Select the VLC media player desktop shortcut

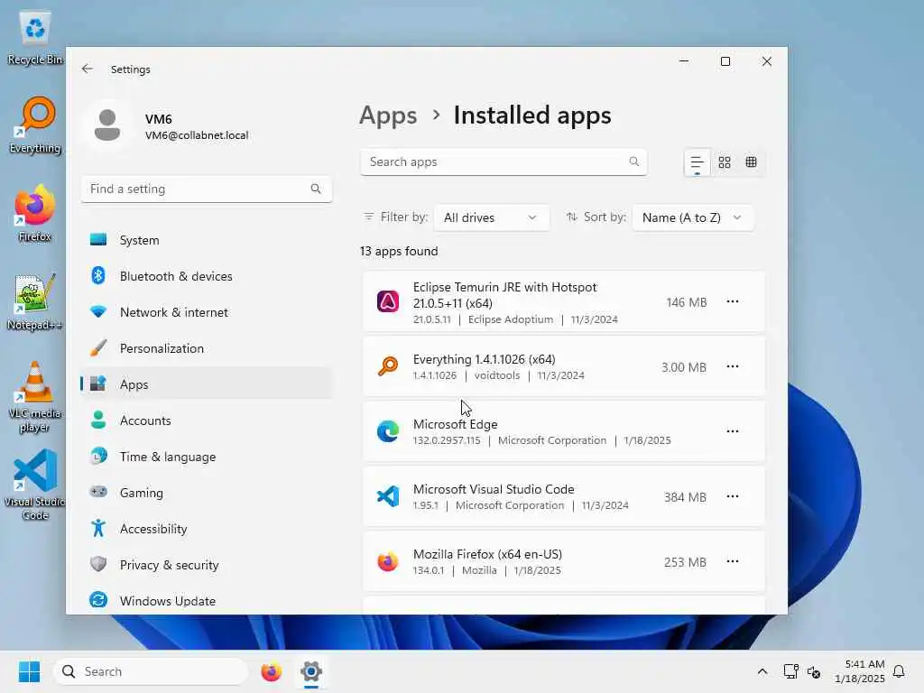click(x=35, y=397)
